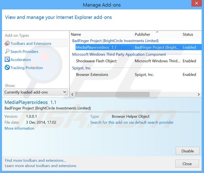Select Search Providers add-on type

(24, 52)
